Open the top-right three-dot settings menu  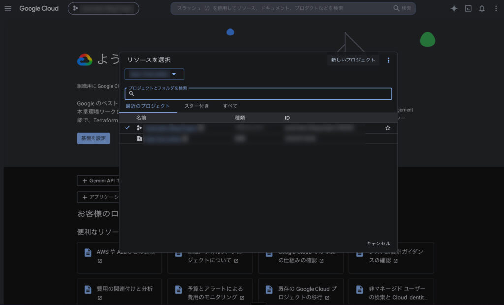(x=496, y=9)
